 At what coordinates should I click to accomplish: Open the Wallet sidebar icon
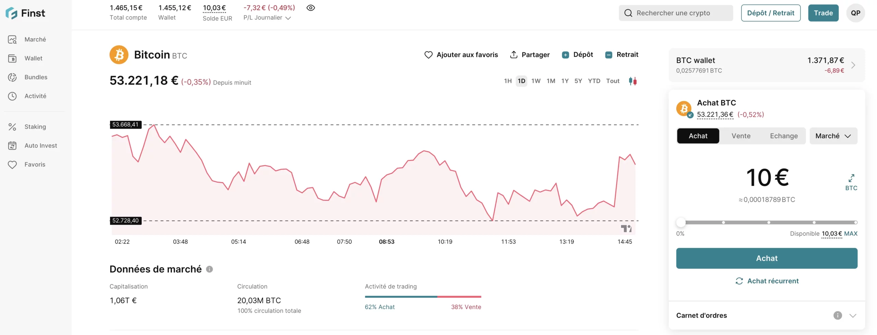pos(12,59)
